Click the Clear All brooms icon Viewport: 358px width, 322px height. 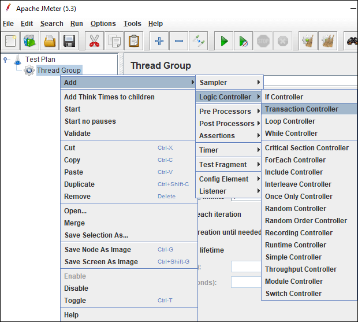point(327,41)
